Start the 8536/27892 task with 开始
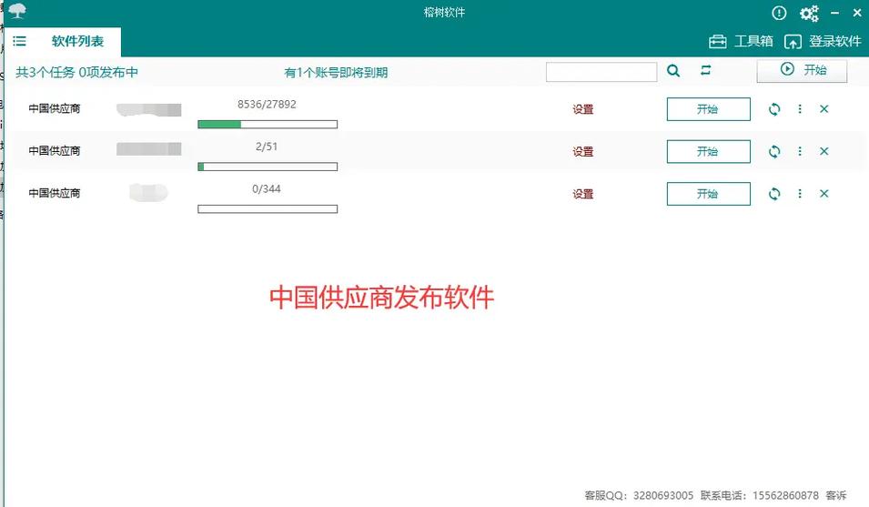This screenshot has width=869, height=507. 708,109
